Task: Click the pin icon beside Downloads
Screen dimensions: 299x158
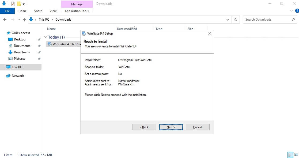Action: (x=39, y=52)
